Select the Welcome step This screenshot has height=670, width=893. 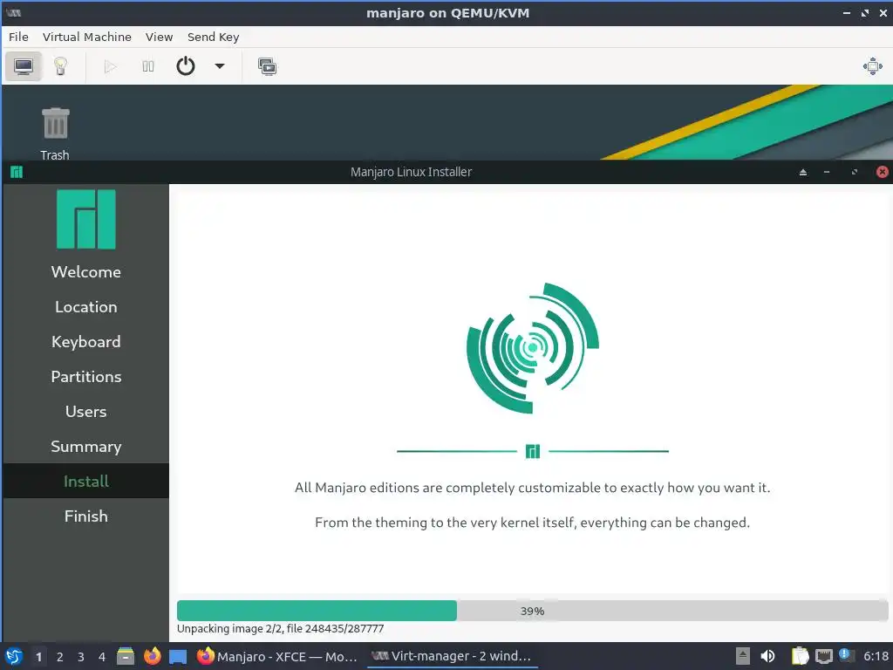pyautogui.click(x=86, y=272)
